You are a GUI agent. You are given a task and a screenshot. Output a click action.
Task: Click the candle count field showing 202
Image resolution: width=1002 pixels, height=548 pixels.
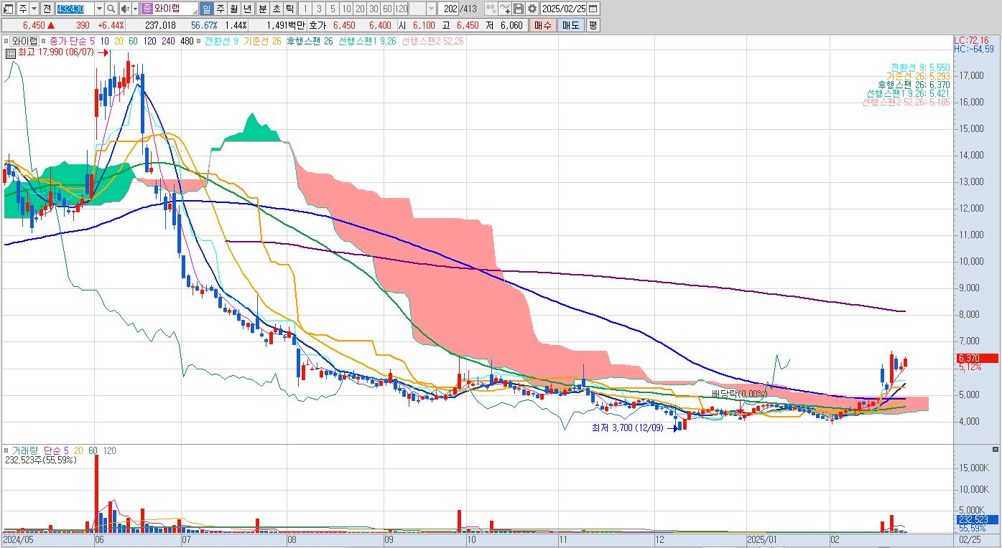coord(450,9)
